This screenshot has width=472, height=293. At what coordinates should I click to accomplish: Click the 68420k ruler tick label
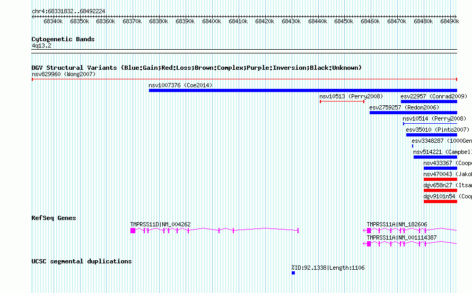point(265,22)
